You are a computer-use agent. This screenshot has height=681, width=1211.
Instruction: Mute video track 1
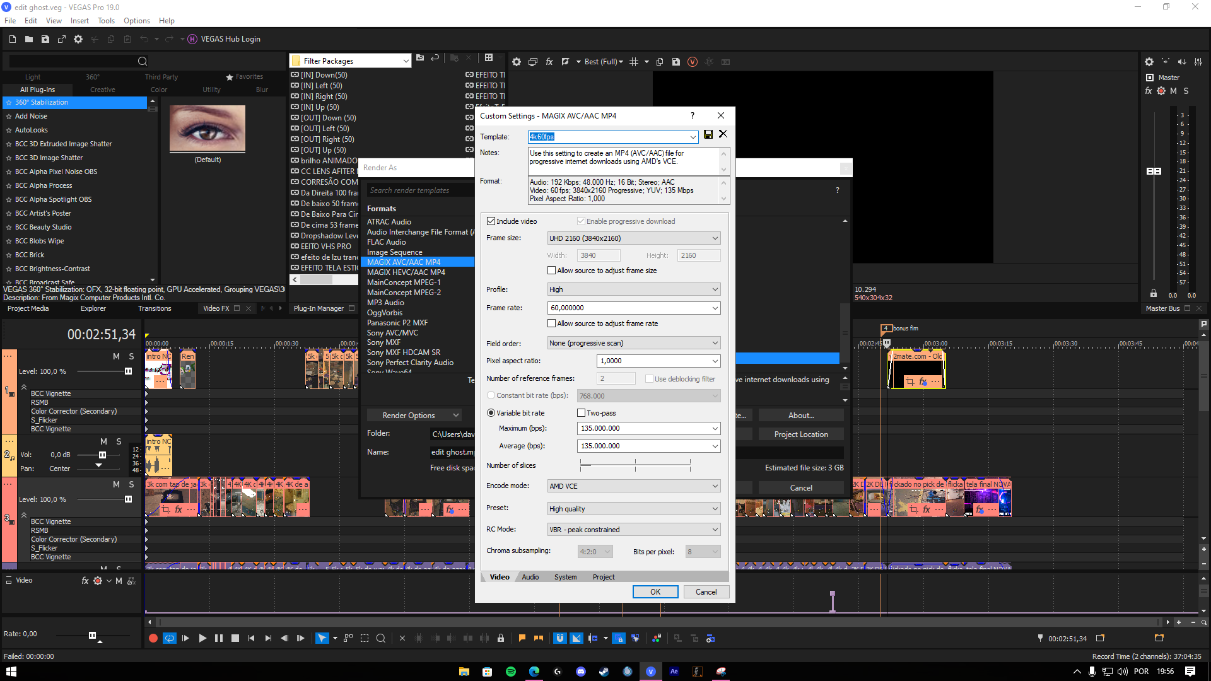tap(116, 356)
